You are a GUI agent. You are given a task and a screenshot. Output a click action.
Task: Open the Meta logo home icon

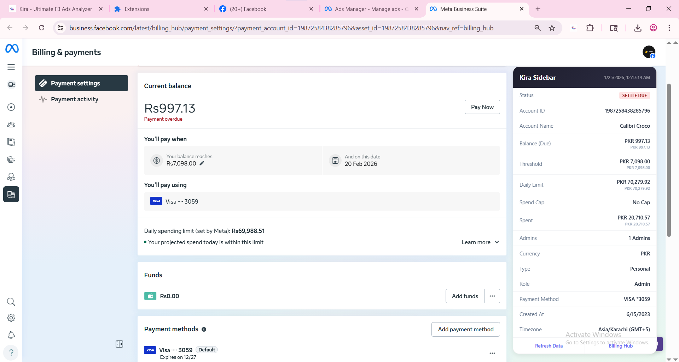tap(12, 48)
